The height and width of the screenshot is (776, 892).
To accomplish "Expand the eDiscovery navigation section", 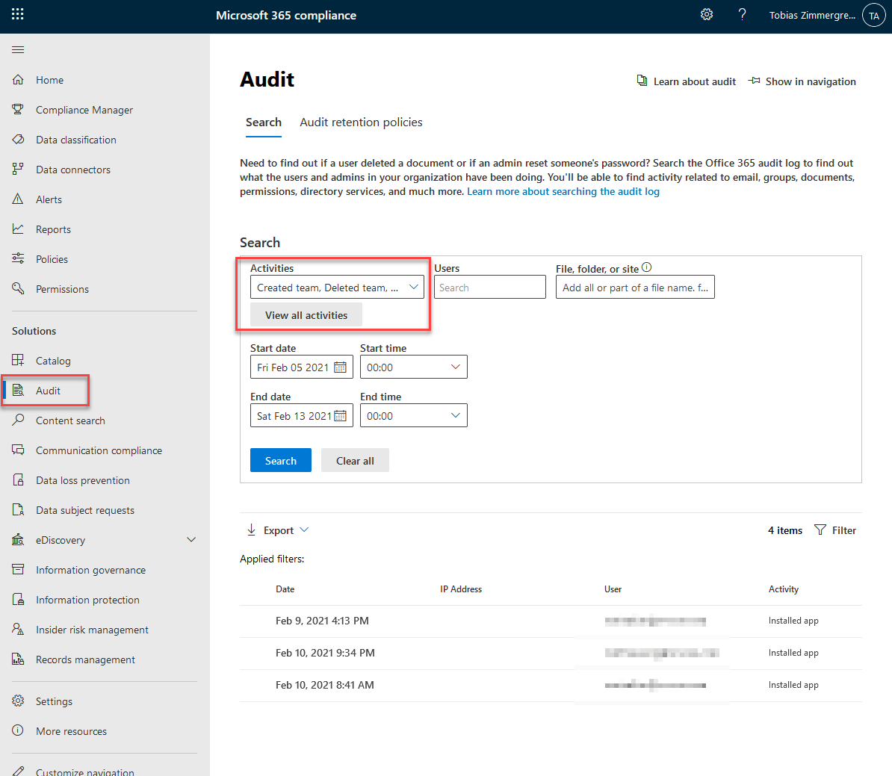I will (191, 540).
